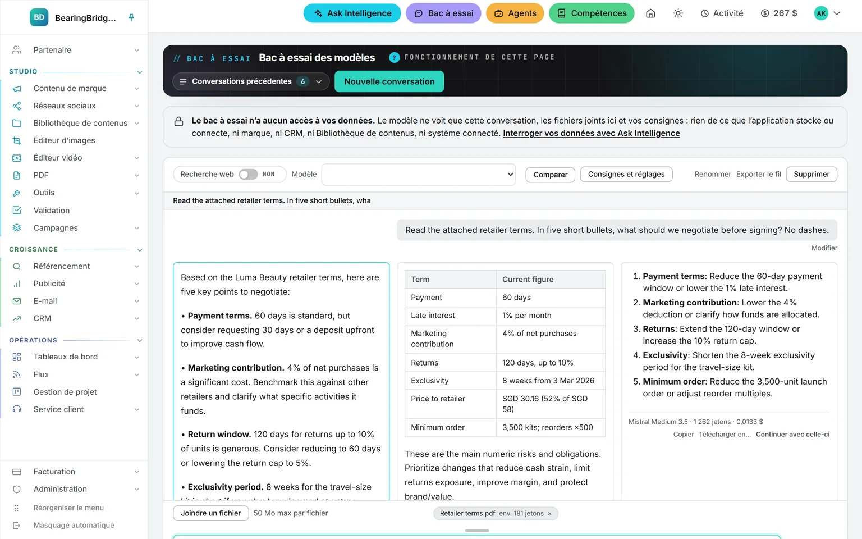Collapse the CROISSANCE section
This screenshot has width=862, height=539.
click(x=140, y=250)
